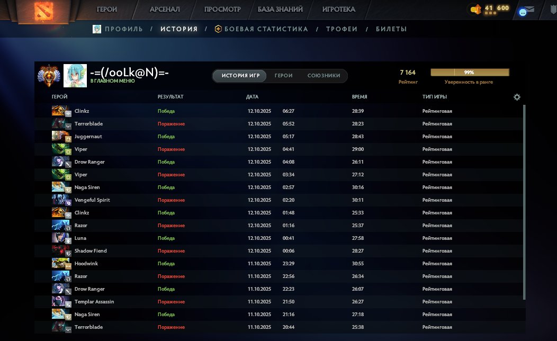Select the История игр toggle
Image resolution: width=557 pixels, height=341 pixels.
[x=240, y=76]
